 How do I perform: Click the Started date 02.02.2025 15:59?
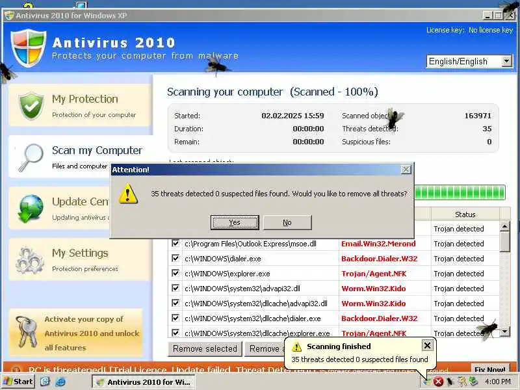click(x=292, y=116)
